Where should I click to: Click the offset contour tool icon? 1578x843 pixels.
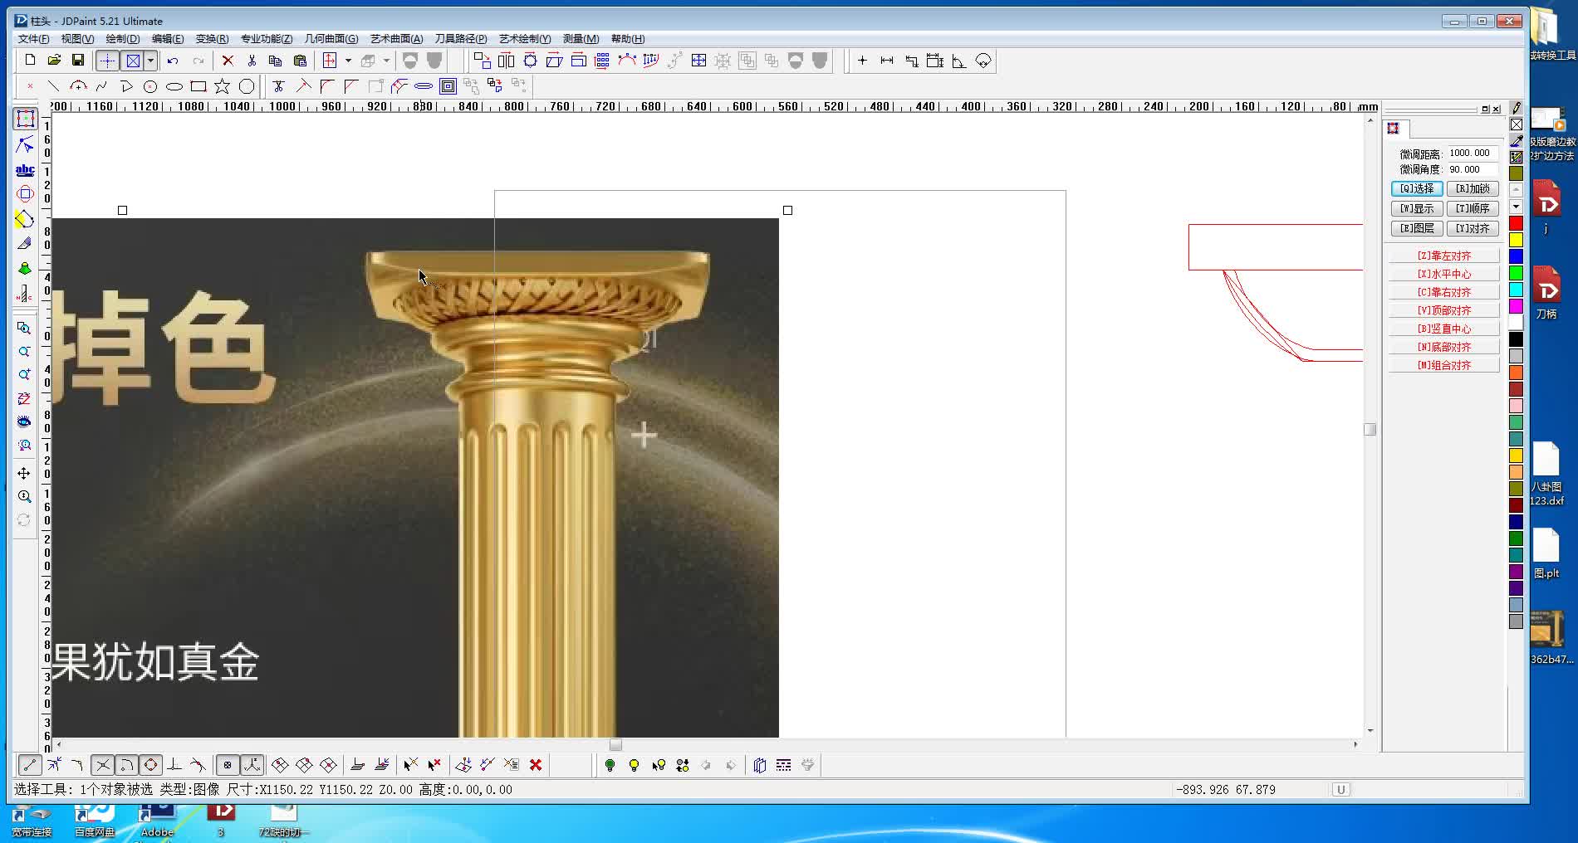click(x=448, y=85)
